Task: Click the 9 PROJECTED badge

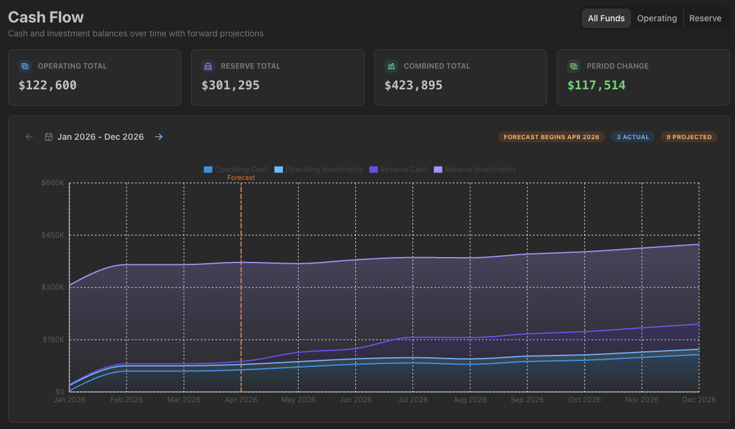Action: [x=688, y=137]
